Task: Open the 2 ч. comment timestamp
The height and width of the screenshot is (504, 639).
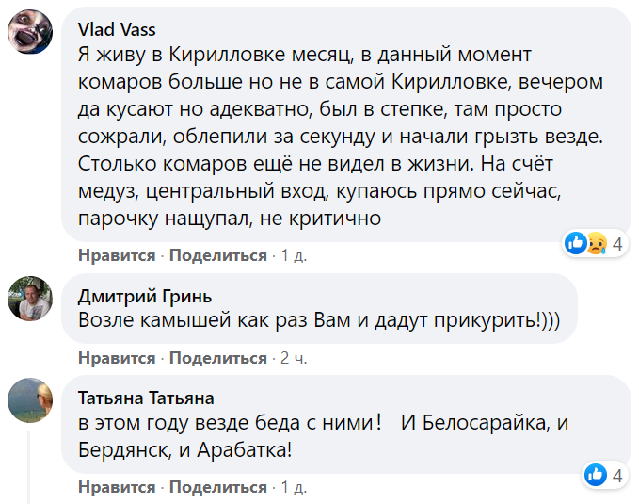Action: (294, 358)
